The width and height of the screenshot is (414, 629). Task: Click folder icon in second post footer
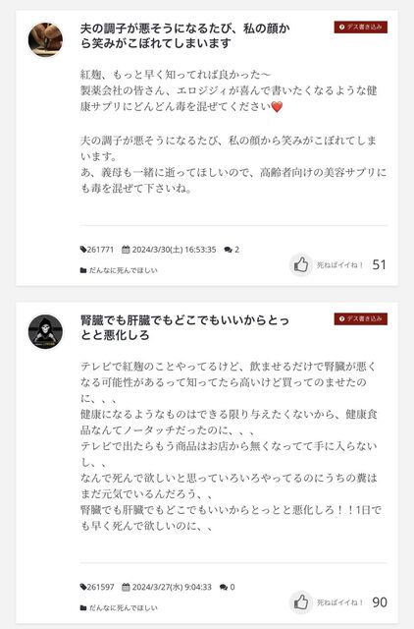[83, 607]
